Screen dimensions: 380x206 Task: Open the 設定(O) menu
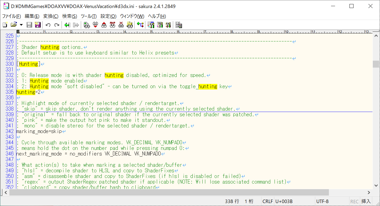tap(108, 16)
